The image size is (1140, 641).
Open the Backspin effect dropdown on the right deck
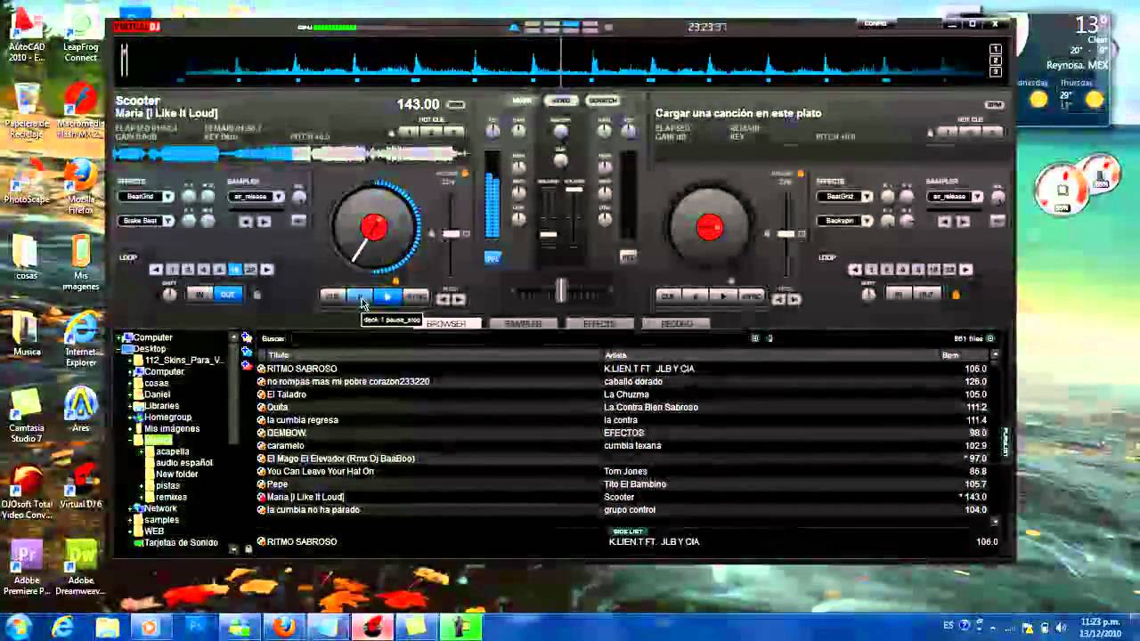coord(867,221)
